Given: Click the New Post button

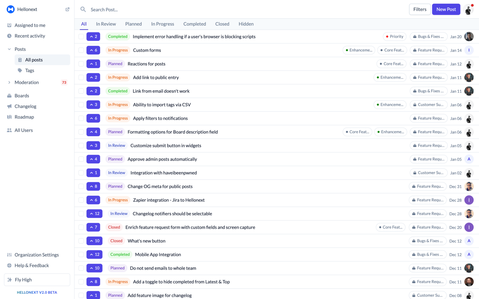Looking at the screenshot, I should click(x=446, y=9).
